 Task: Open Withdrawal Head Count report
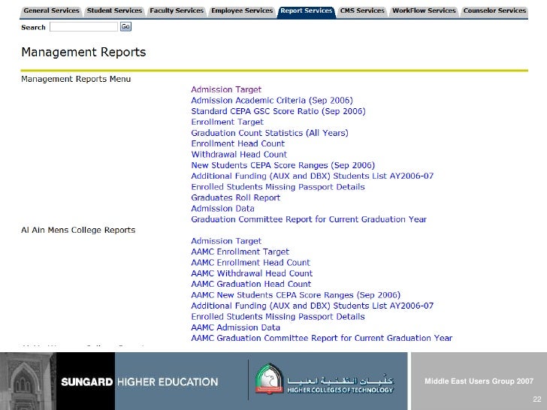(x=239, y=155)
